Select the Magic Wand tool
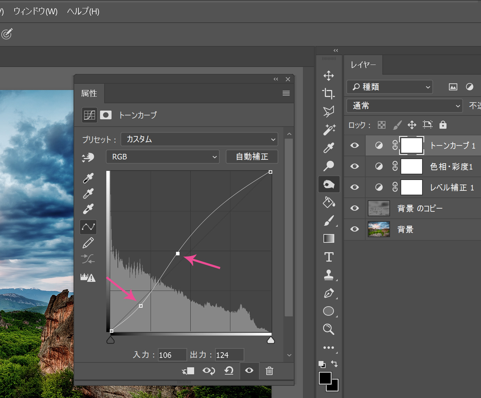 (329, 130)
